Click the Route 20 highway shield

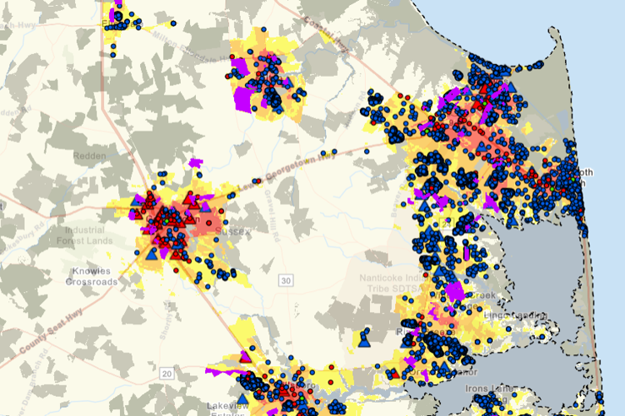(167, 374)
